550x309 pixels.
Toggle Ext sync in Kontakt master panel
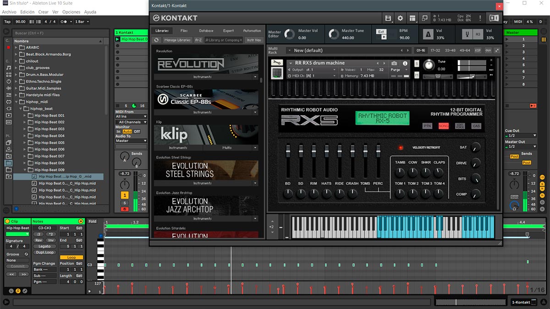click(381, 32)
